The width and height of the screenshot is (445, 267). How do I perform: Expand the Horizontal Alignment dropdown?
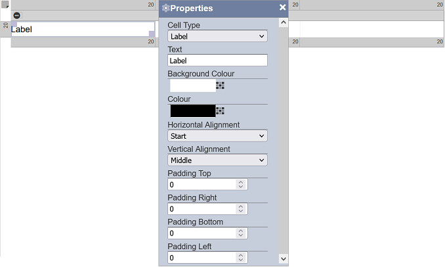(217, 136)
